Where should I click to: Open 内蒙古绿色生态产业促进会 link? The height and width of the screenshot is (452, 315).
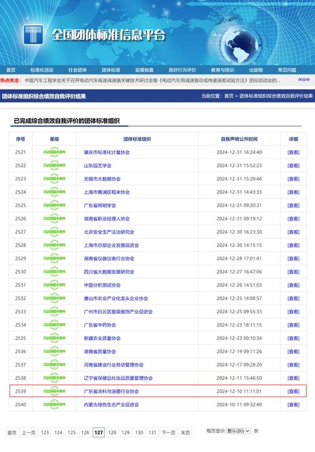click(111, 404)
